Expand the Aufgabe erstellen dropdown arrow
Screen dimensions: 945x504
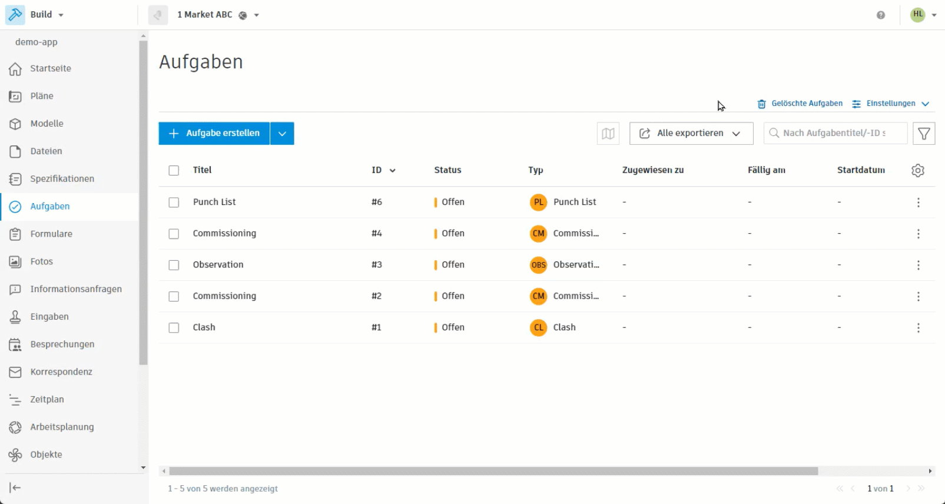click(283, 134)
